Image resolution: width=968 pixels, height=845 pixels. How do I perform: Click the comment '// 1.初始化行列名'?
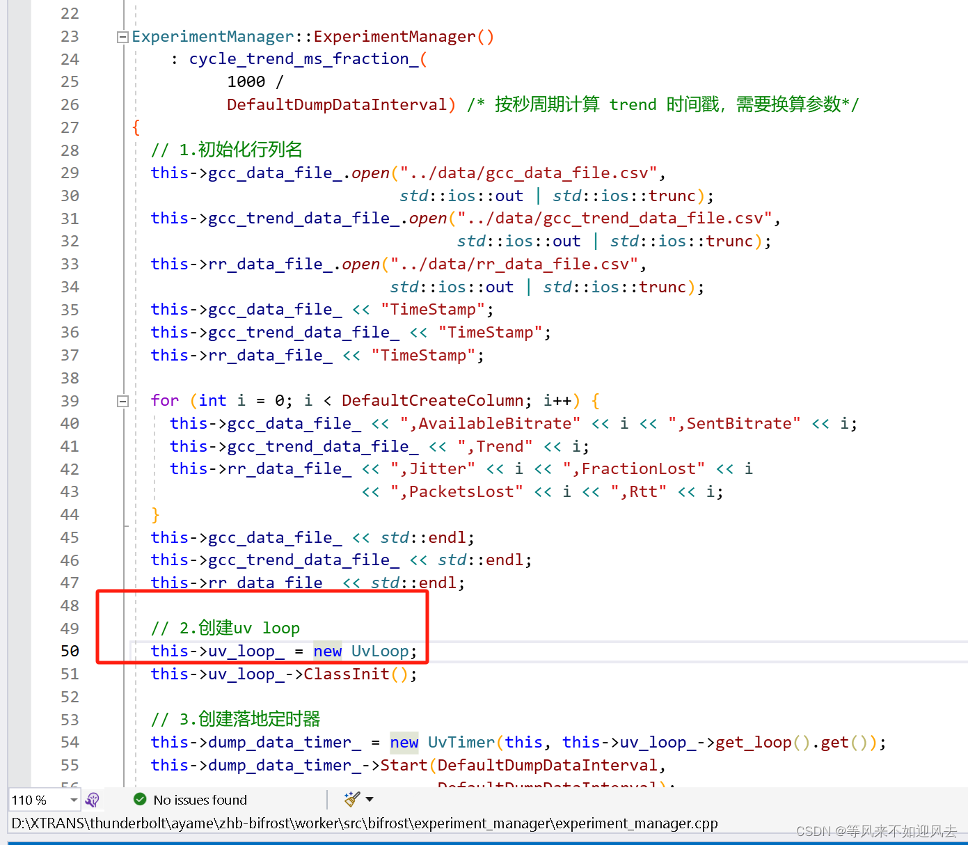click(x=227, y=150)
